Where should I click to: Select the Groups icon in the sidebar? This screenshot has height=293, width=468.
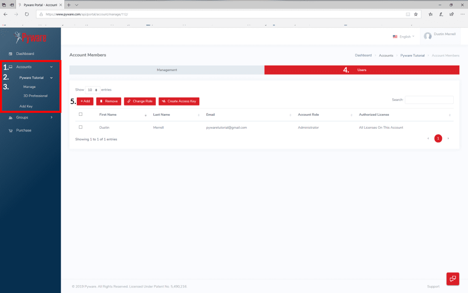click(10, 118)
